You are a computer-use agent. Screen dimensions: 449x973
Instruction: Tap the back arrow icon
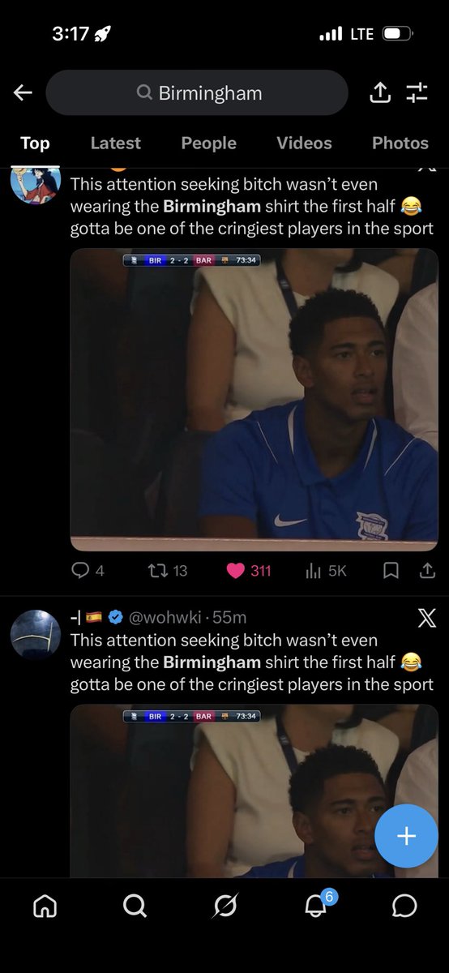point(23,93)
